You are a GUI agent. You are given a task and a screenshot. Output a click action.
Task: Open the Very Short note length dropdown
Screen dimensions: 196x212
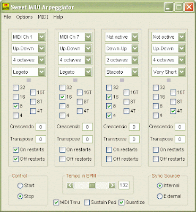[x=182, y=72]
